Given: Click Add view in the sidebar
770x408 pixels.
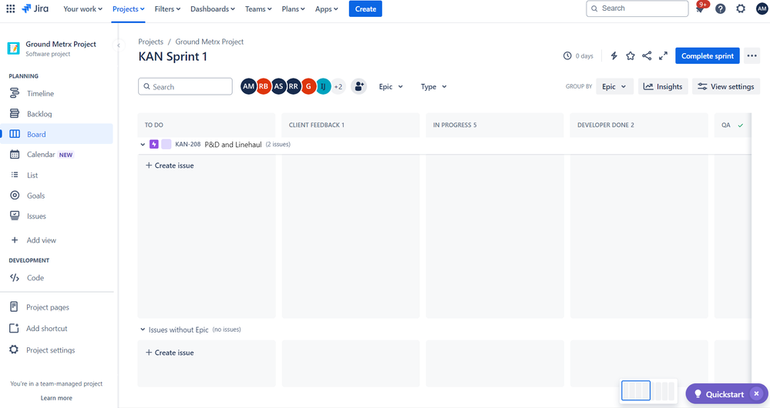Looking at the screenshot, I should click(x=56, y=240).
